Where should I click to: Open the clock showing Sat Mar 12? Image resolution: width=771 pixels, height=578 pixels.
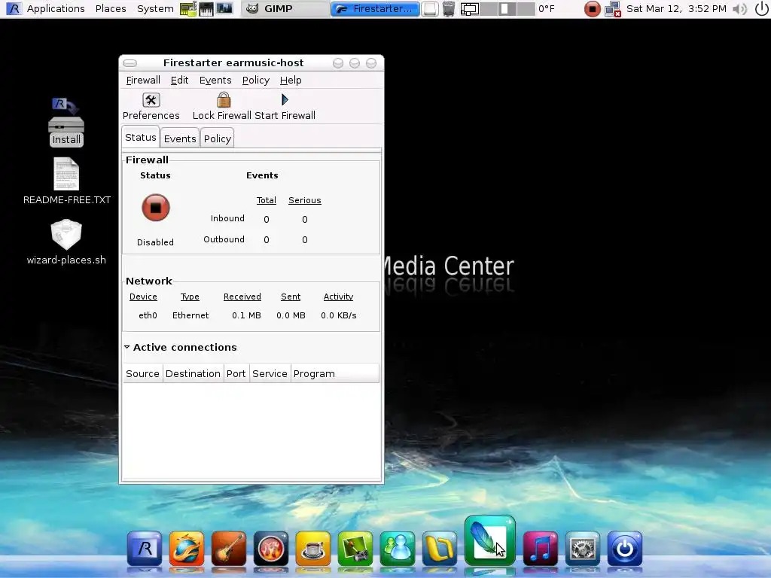coord(676,9)
